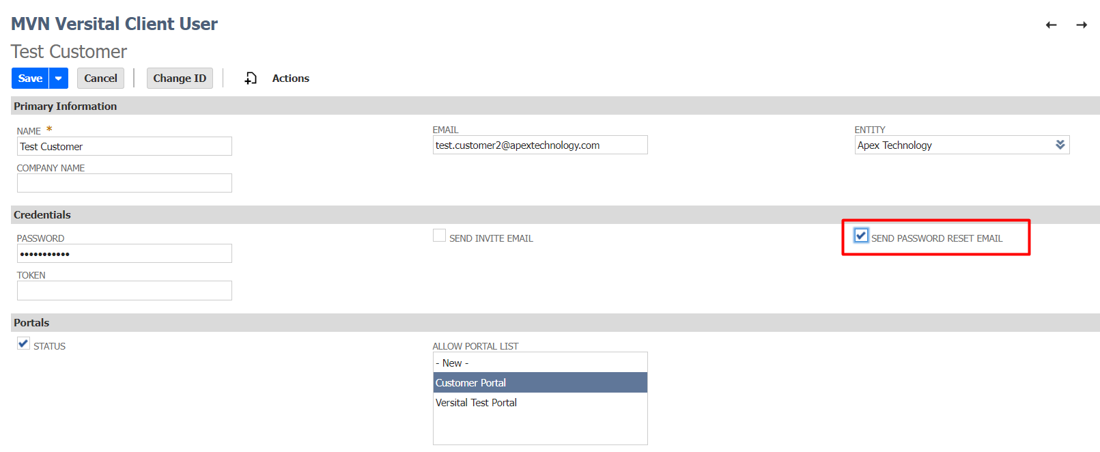Viewport: 1100px width, 452px height.
Task: Enable the Send Invite Email checkbox
Action: coord(439,236)
